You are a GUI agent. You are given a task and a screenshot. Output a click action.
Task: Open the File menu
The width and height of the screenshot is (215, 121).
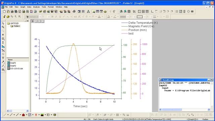6,7
